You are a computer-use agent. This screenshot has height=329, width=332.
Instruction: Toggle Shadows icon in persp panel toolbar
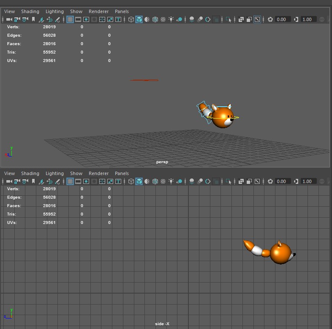(179, 19)
